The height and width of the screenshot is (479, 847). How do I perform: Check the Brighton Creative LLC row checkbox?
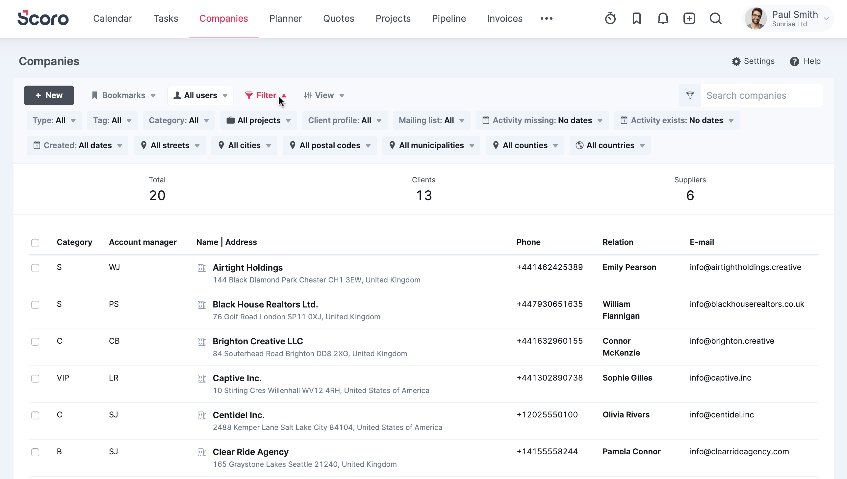(x=35, y=342)
